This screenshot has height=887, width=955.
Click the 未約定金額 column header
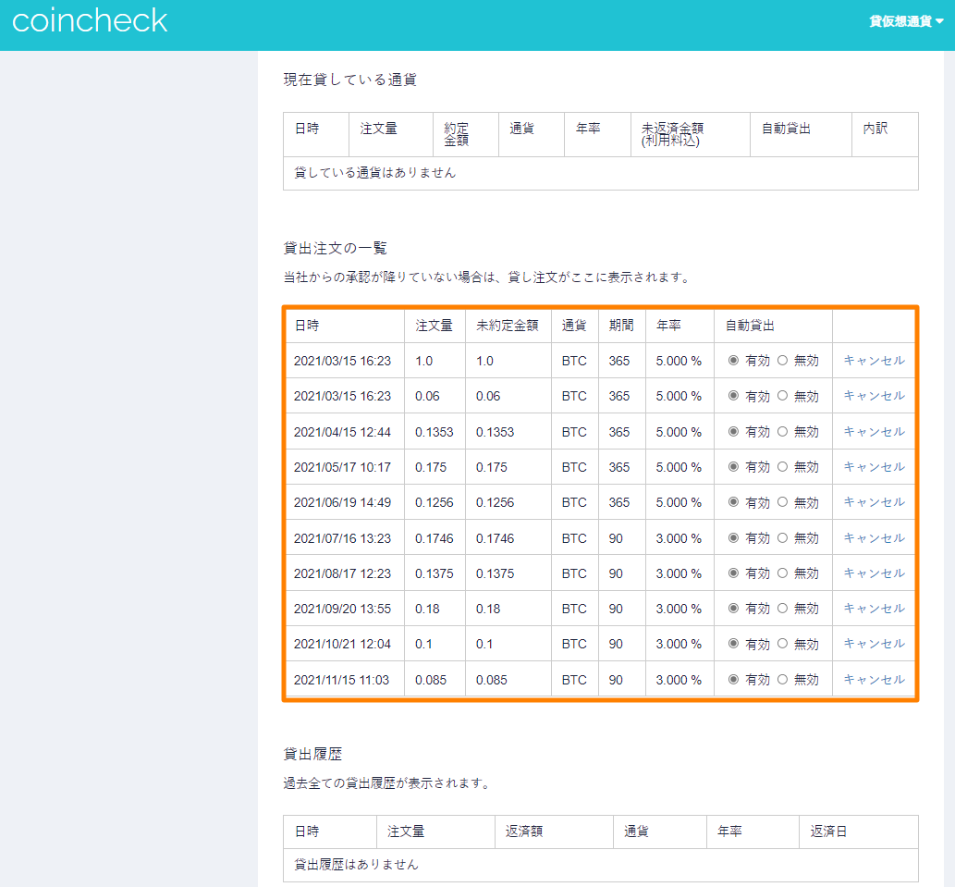click(508, 326)
